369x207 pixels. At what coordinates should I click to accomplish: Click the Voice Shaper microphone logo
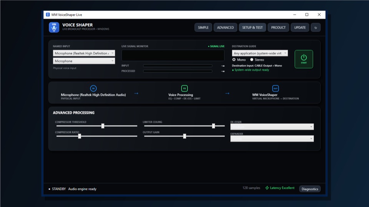pos(54,27)
